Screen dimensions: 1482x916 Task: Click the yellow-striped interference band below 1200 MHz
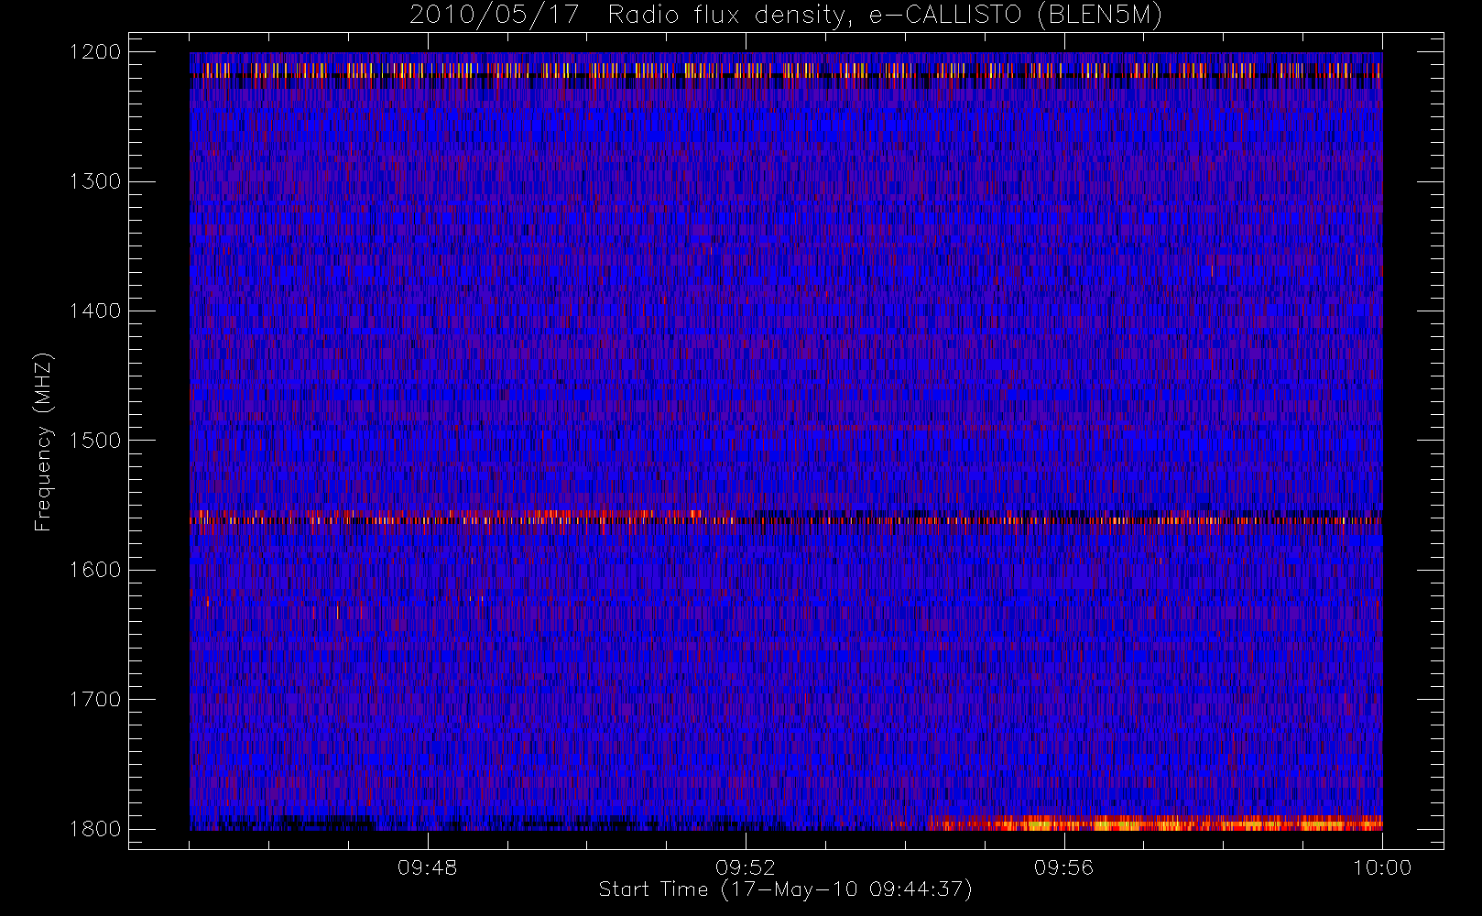pos(786,70)
